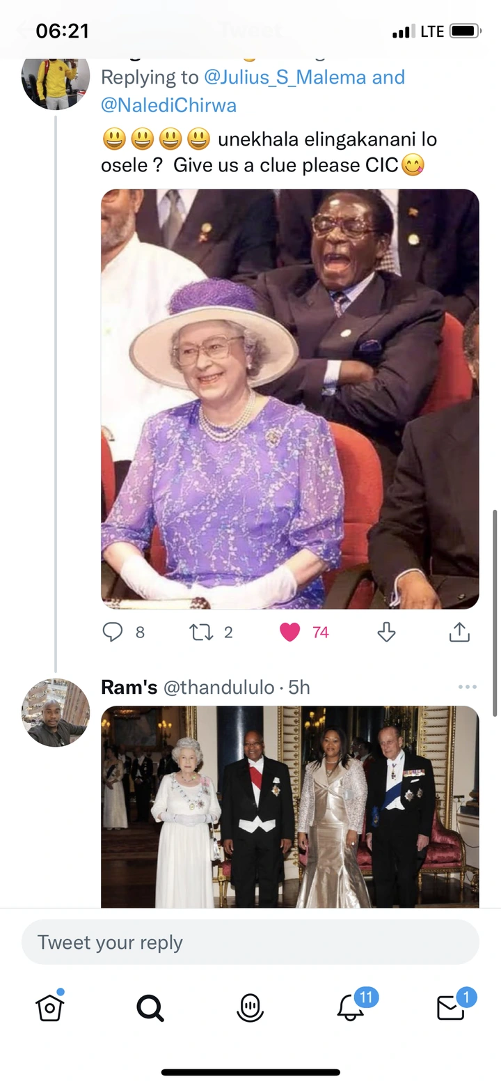
Task: Open Ram's profile avatar
Action: point(56,713)
